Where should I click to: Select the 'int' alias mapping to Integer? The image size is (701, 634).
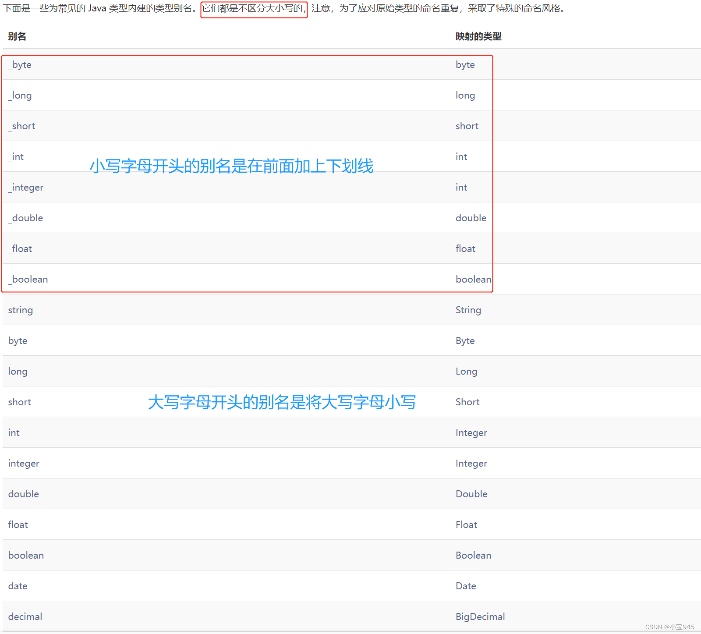14,433
